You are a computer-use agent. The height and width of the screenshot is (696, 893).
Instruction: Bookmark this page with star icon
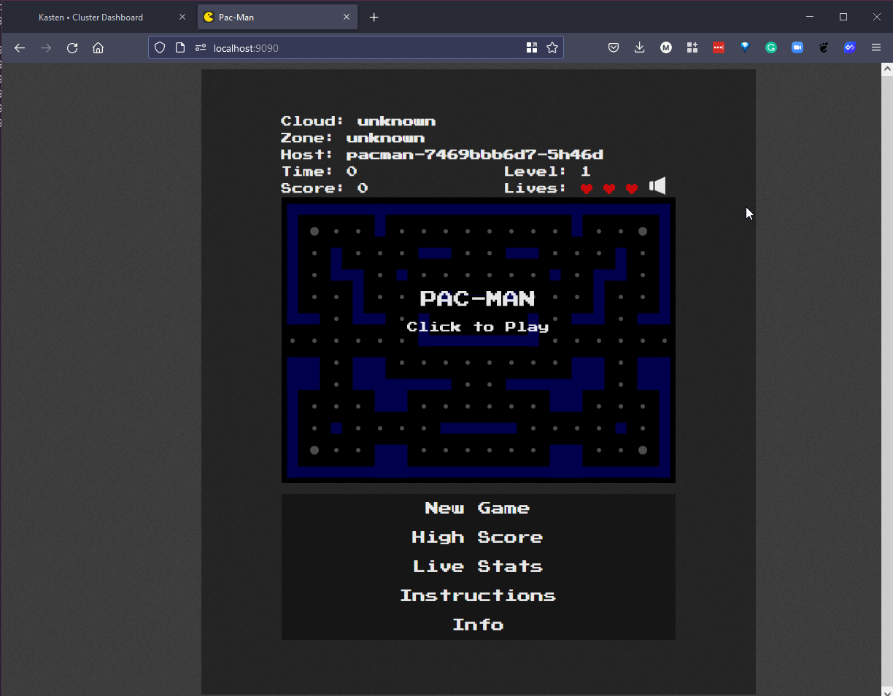click(552, 48)
